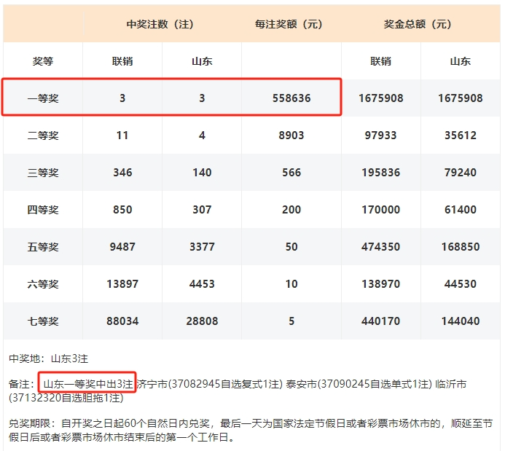Click total 474350 in 五等奖 row
The image size is (505, 451).
click(x=380, y=247)
